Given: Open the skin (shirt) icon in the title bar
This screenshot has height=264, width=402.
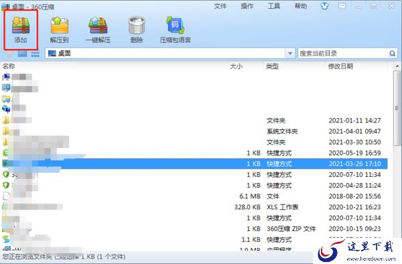Looking at the screenshot, I should pos(325,6).
